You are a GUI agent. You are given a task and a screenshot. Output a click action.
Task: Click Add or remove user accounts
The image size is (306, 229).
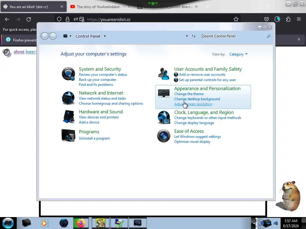point(202,75)
